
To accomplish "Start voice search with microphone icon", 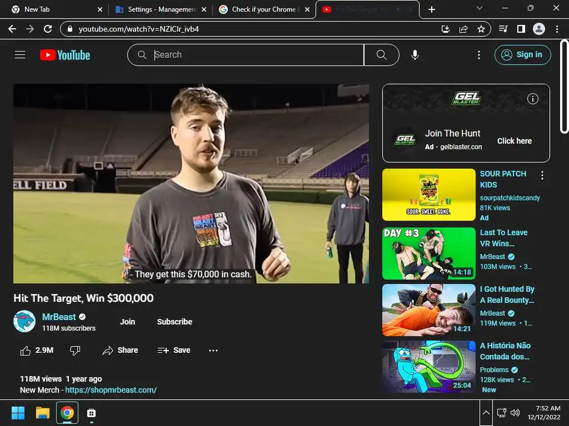I will tap(415, 55).
